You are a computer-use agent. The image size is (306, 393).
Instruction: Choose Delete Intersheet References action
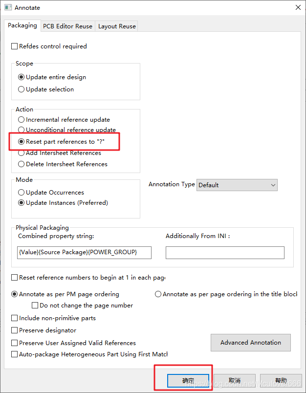pos(21,164)
